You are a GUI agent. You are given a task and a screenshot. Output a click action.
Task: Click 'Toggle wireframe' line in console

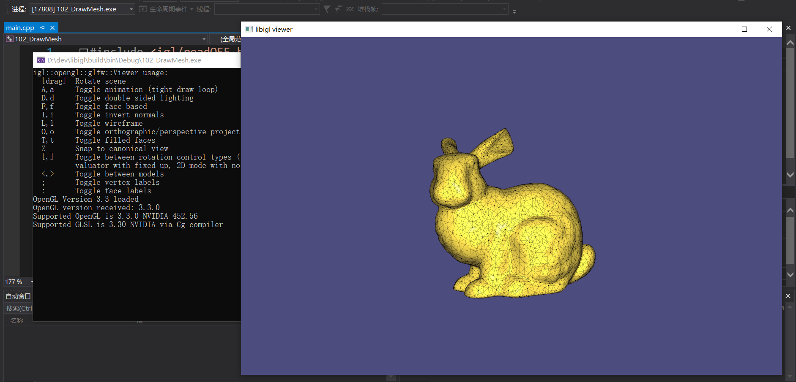point(109,123)
